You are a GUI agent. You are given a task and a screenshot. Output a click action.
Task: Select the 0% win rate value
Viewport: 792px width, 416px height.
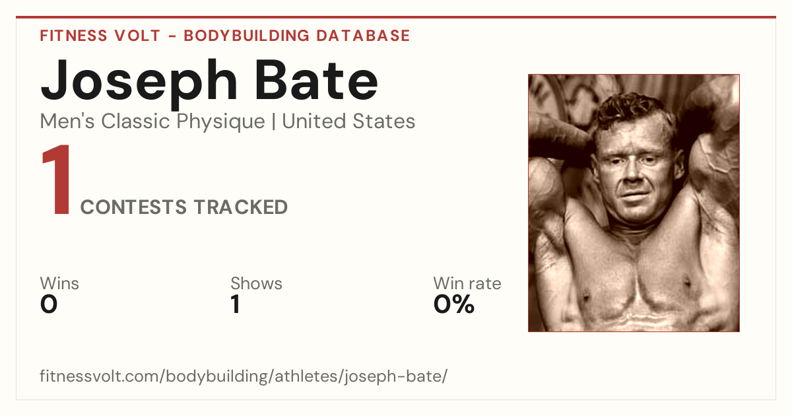coord(454,304)
